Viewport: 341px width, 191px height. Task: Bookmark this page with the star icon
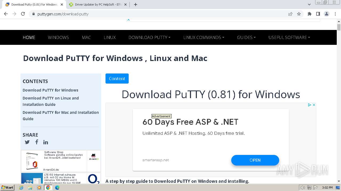299,14
